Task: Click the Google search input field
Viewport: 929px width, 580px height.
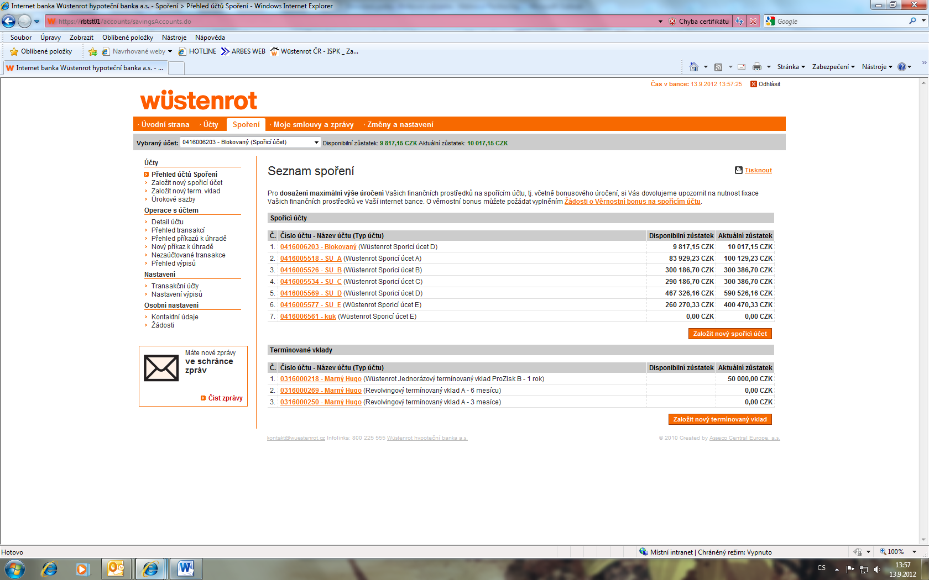Action: point(841,22)
